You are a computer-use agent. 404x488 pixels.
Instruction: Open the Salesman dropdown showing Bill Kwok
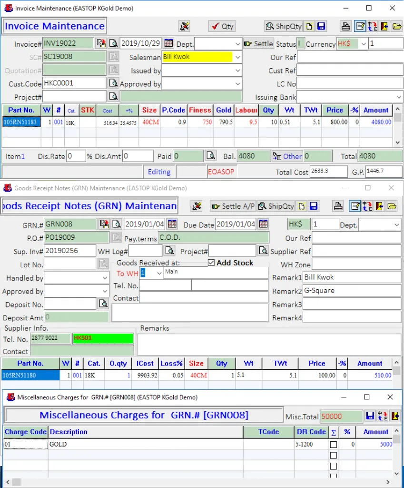point(237,57)
